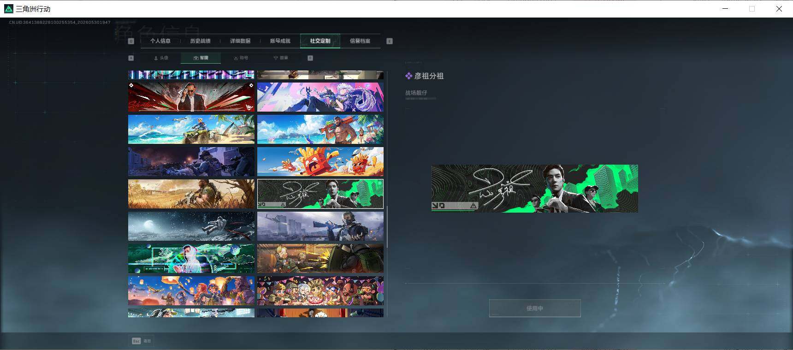
Task: Select the beach water gun dog tag
Action: tap(320, 130)
